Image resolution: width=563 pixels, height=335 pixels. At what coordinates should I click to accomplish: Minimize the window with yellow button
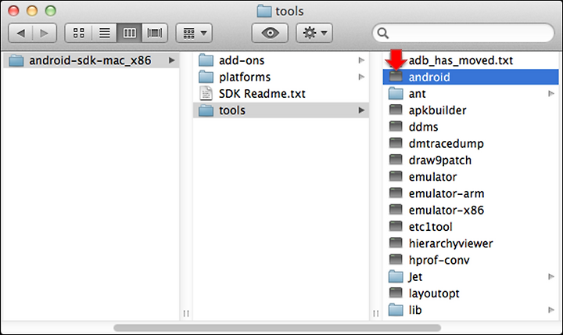pyautogui.click(x=32, y=11)
